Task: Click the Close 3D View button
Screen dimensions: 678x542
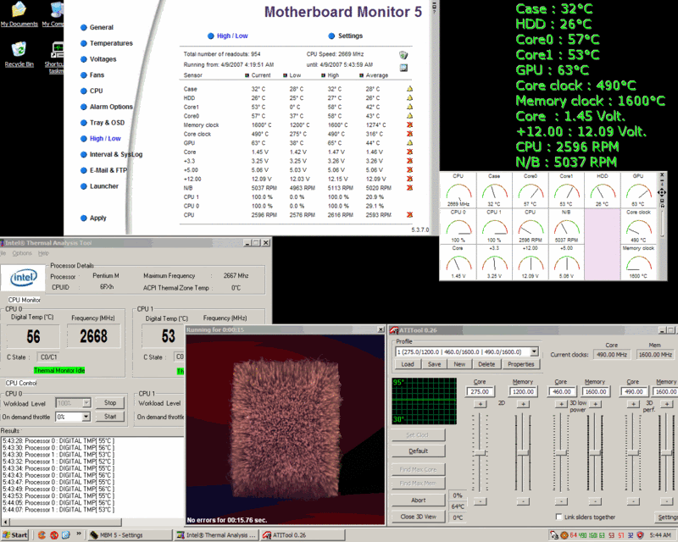Action: [418, 517]
